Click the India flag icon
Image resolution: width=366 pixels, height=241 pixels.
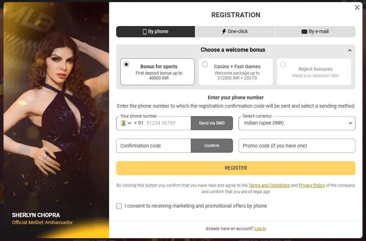point(123,123)
